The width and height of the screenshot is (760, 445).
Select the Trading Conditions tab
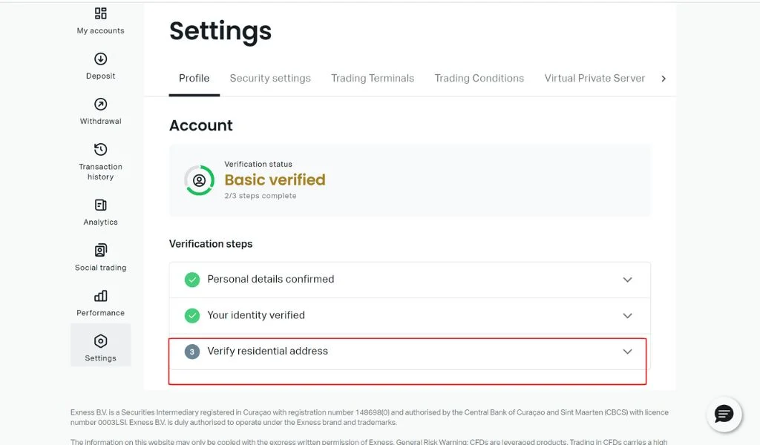(x=479, y=78)
